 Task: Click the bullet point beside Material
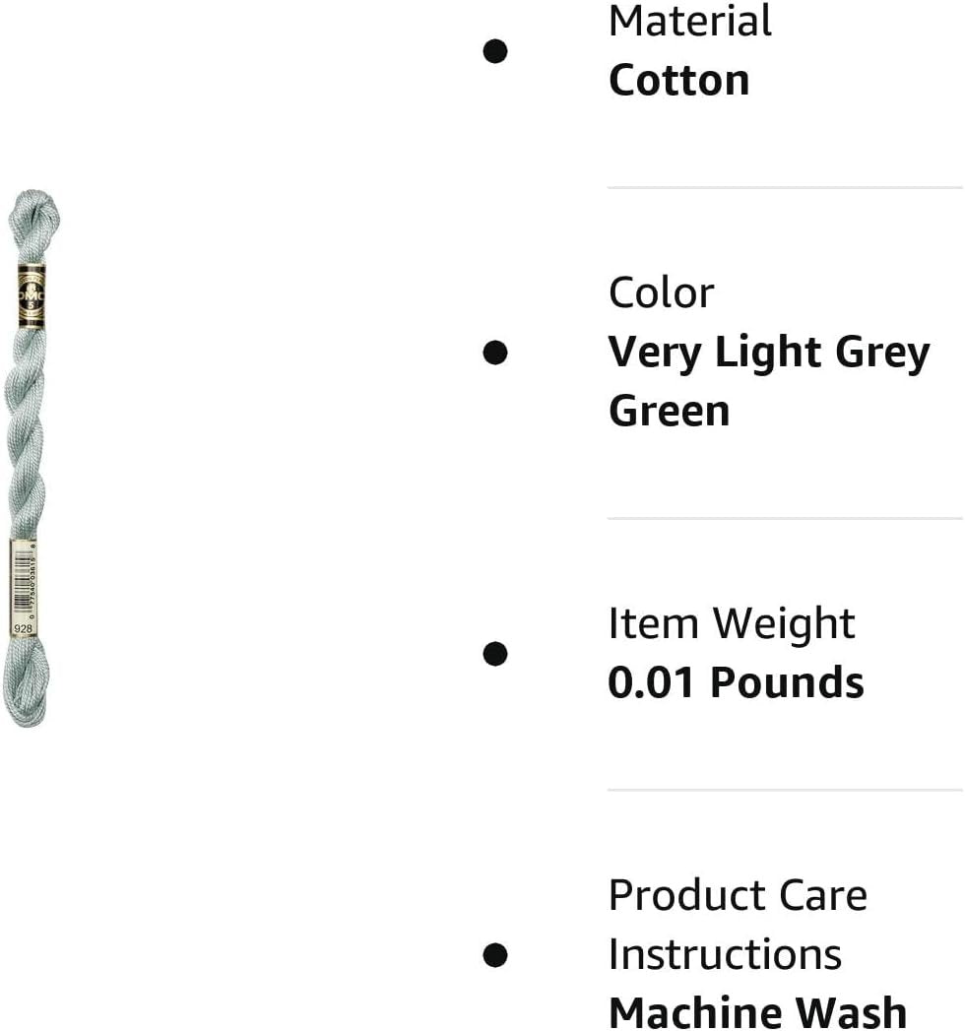pos(495,50)
